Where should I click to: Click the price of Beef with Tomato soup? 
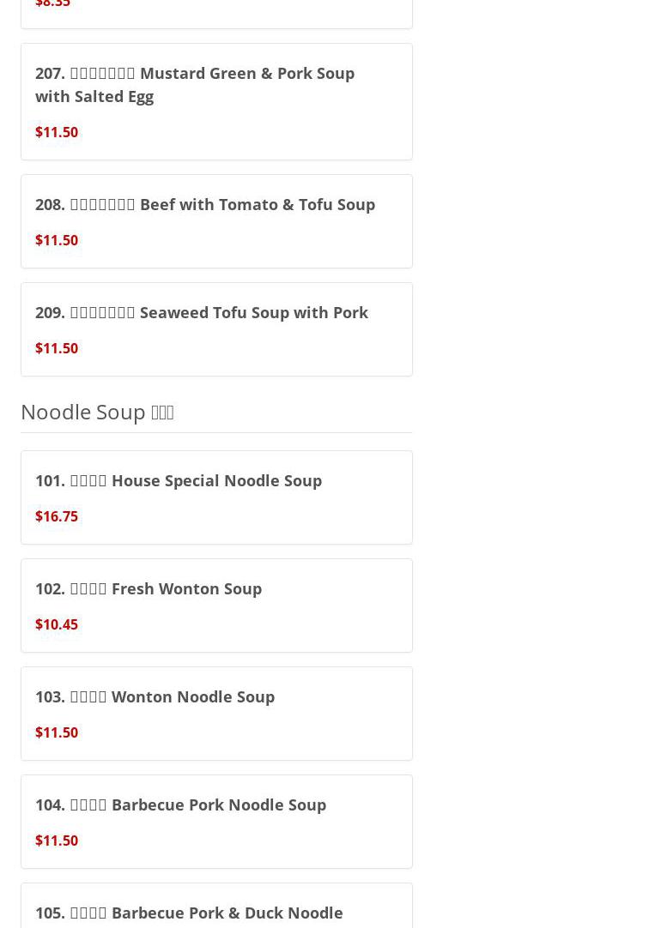57,240
